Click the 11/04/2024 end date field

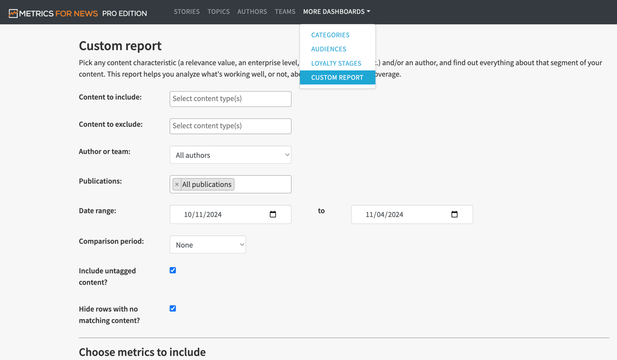coord(412,214)
